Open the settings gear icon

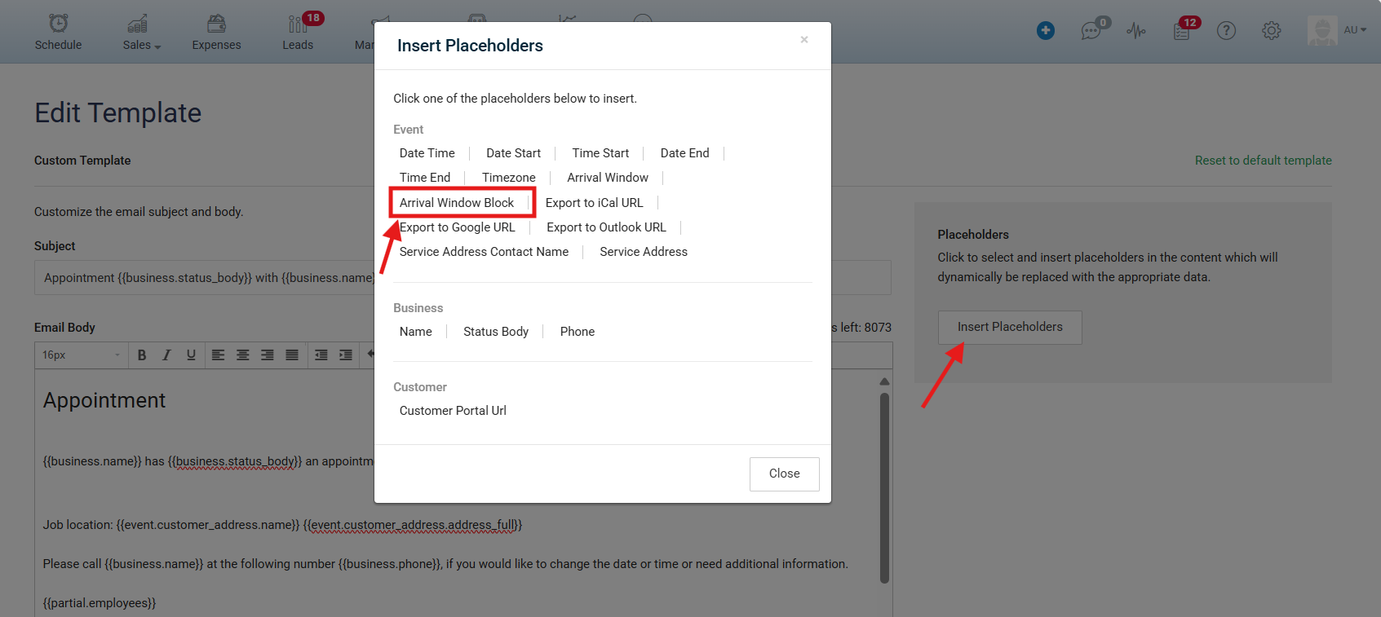[1272, 31]
